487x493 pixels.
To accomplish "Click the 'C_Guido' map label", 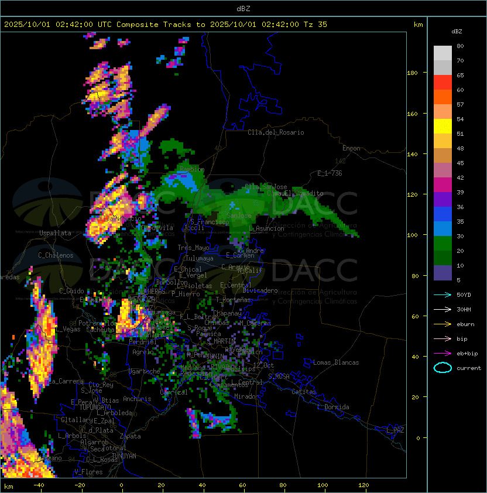I will pyautogui.click(x=71, y=291).
